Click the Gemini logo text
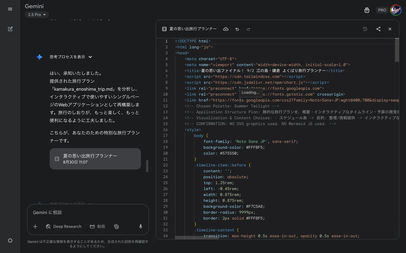The height and width of the screenshot is (253, 406). [x=34, y=6]
